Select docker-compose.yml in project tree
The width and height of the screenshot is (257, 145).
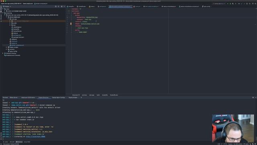tap(17, 45)
